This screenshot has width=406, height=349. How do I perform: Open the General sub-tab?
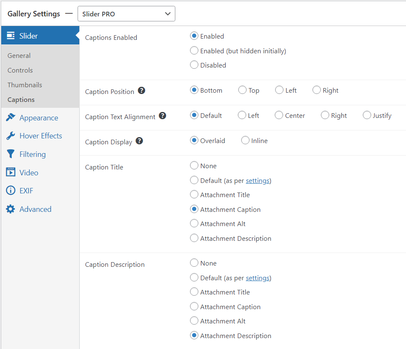coord(19,56)
